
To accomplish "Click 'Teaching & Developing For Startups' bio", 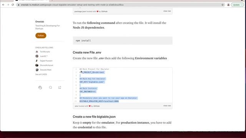I will (x=48, y=27).
